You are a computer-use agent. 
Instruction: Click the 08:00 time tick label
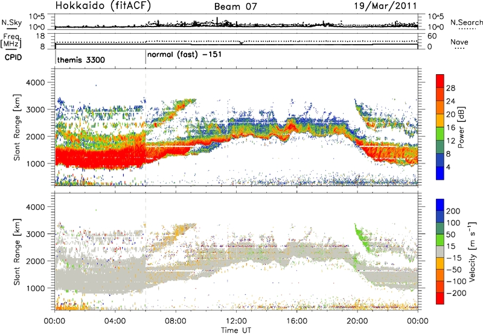pos(176,321)
